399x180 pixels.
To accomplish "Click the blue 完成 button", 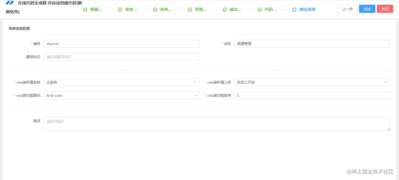I will point(367,9).
